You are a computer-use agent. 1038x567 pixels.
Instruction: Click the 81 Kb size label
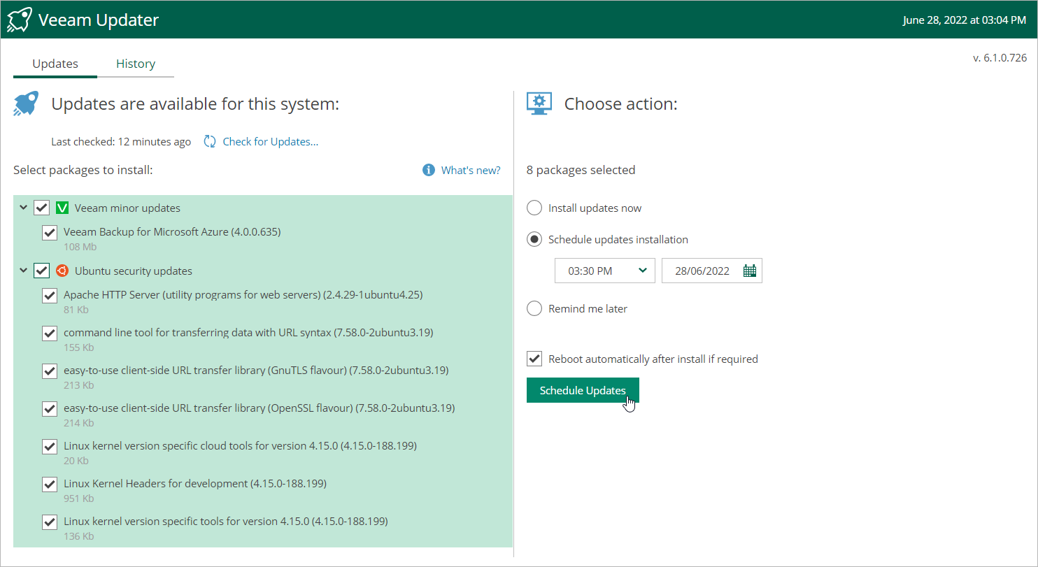[x=76, y=310]
